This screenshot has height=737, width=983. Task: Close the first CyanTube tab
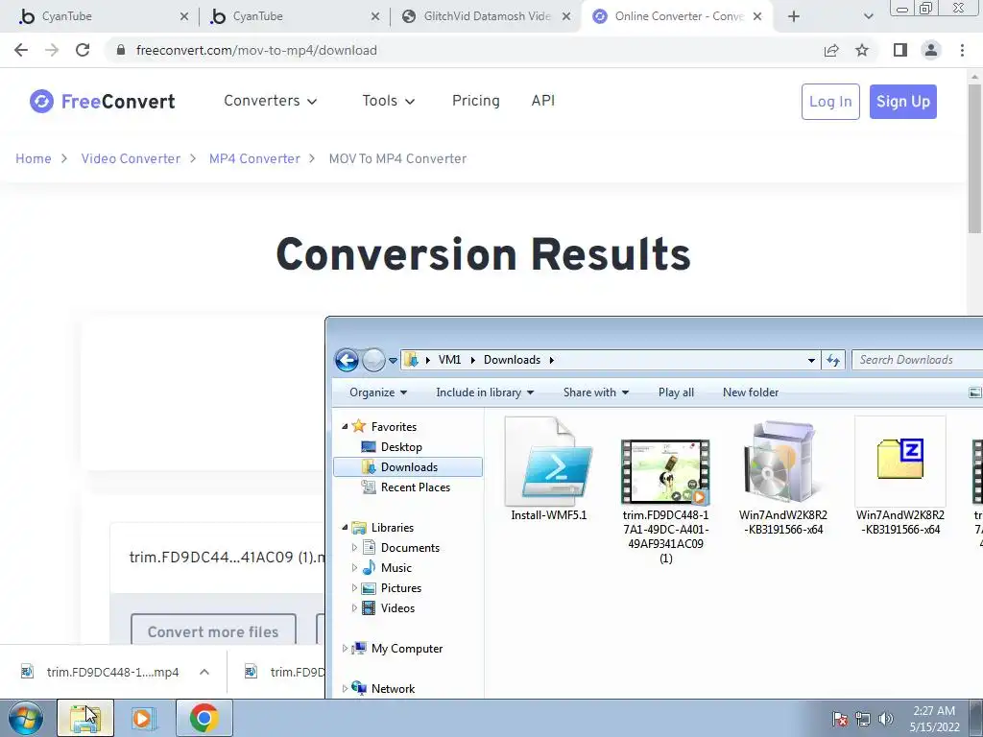pyautogui.click(x=183, y=16)
